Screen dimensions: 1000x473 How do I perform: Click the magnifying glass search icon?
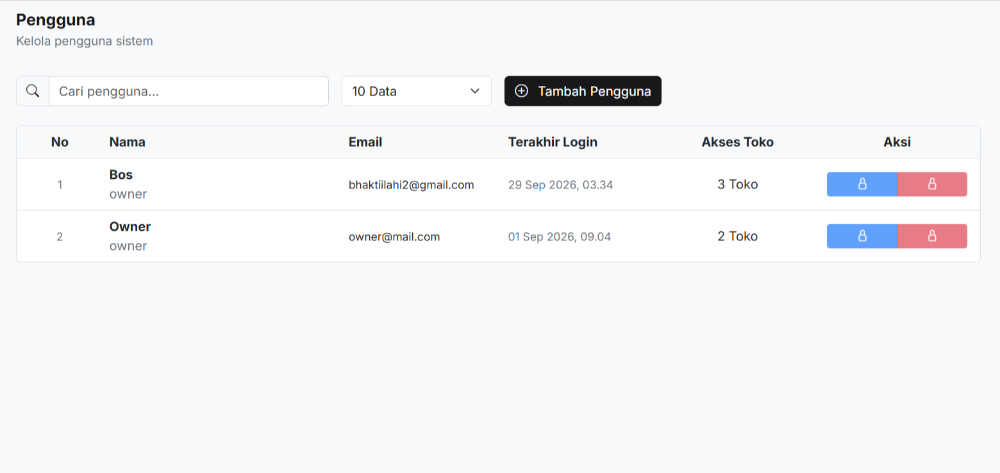click(x=33, y=91)
